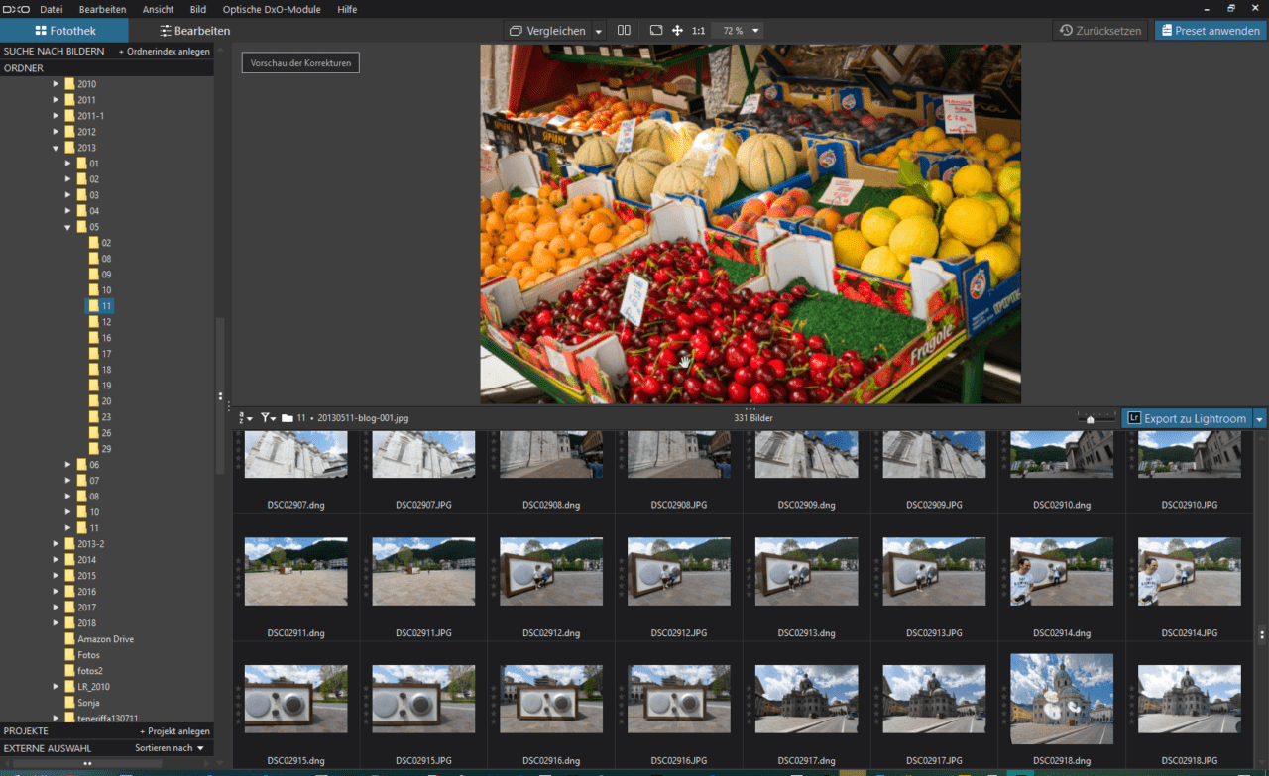The height and width of the screenshot is (776, 1269).
Task: Open the thumbnail filter funnel menu
Action: [268, 418]
